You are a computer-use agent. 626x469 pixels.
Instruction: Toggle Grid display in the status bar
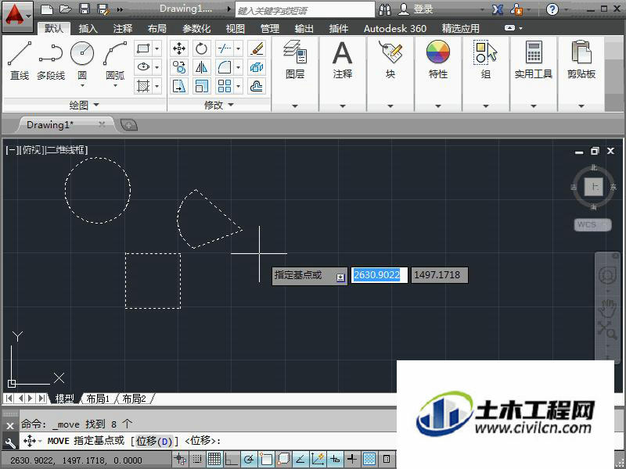pyautogui.click(x=214, y=459)
